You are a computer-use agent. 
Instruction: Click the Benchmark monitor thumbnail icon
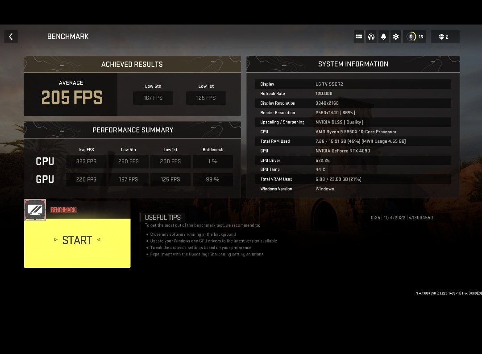coord(35,210)
